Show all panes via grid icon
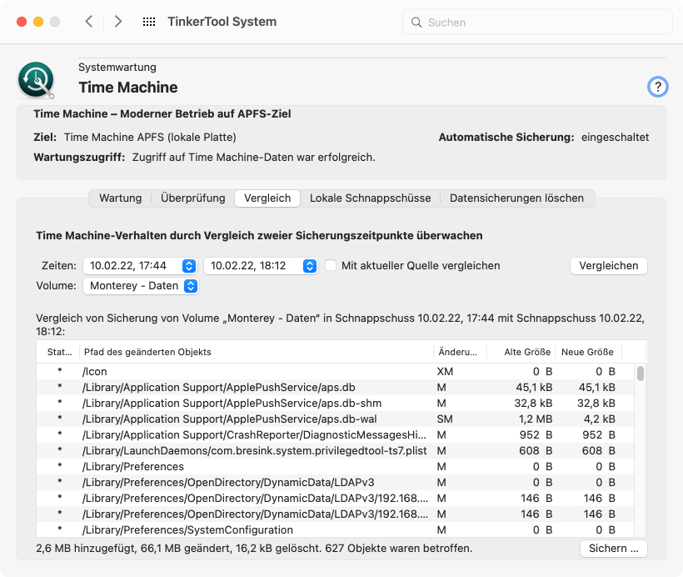 click(149, 22)
